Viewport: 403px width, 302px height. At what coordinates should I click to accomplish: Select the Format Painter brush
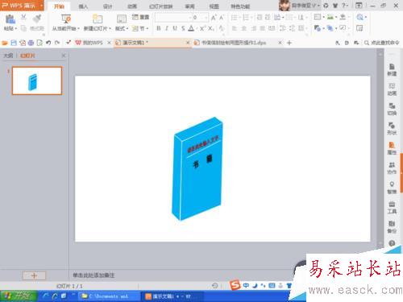[37, 19]
